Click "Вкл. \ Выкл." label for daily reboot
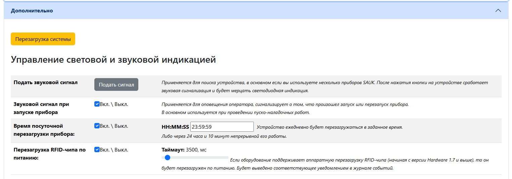This screenshot has height=179, width=512. click(x=114, y=126)
